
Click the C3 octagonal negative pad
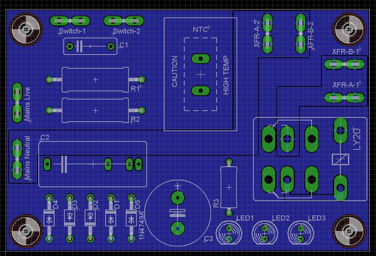pos(178,228)
